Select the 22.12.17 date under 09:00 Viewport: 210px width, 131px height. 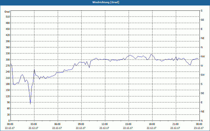tap(81, 128)
